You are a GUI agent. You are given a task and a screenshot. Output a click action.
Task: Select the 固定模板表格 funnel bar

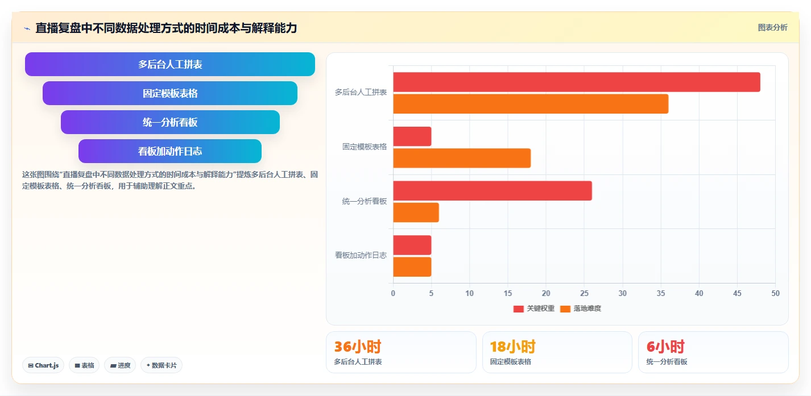tap(170, 93)
